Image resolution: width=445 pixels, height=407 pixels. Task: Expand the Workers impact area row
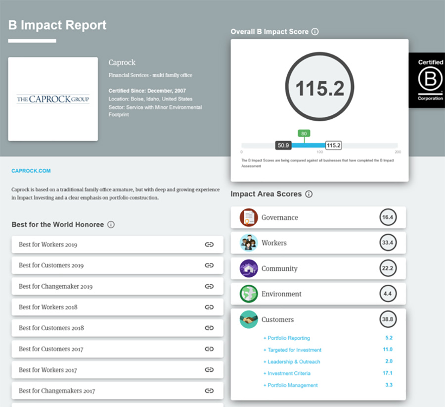point(318,243)
